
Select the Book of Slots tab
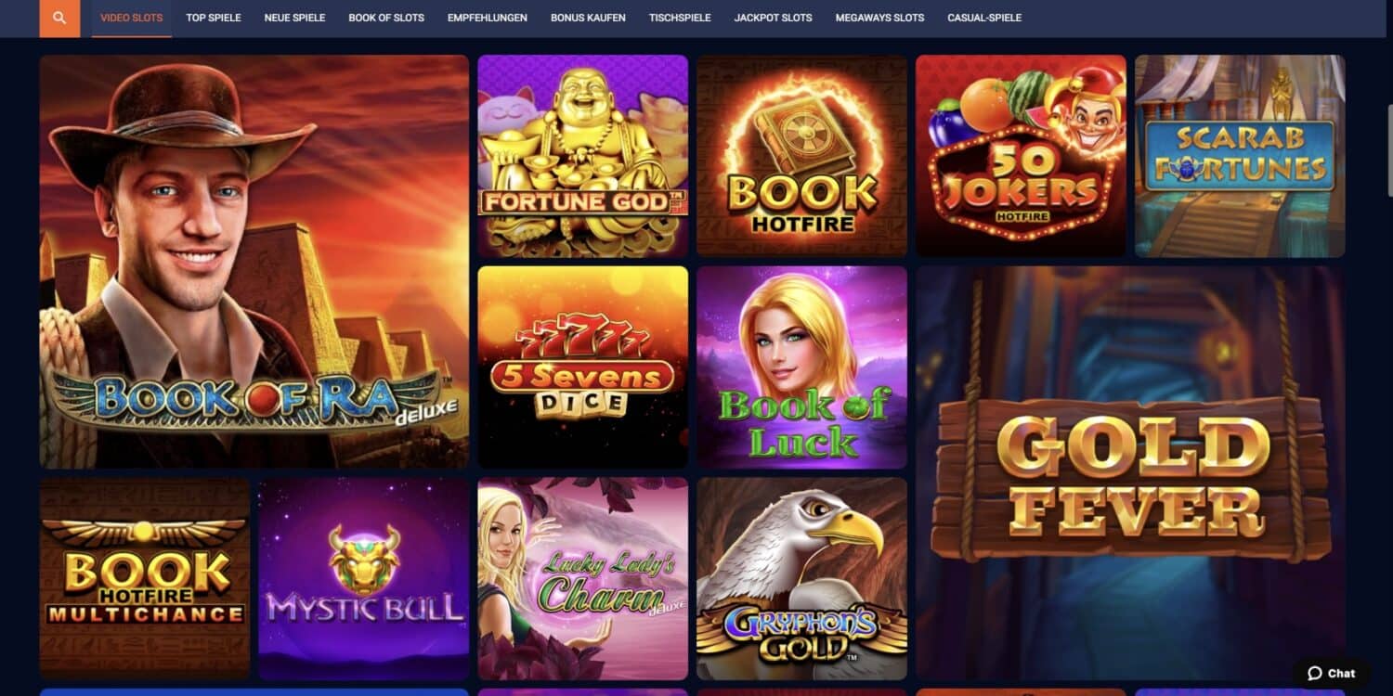386,18
